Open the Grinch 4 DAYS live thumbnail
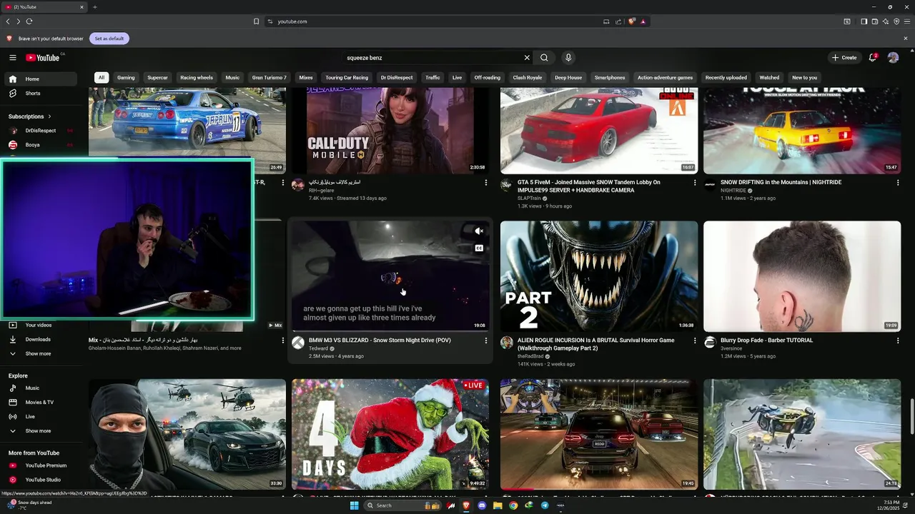This screenshot has height=514, width=915. pyautogui.click(x=390, y=434)
